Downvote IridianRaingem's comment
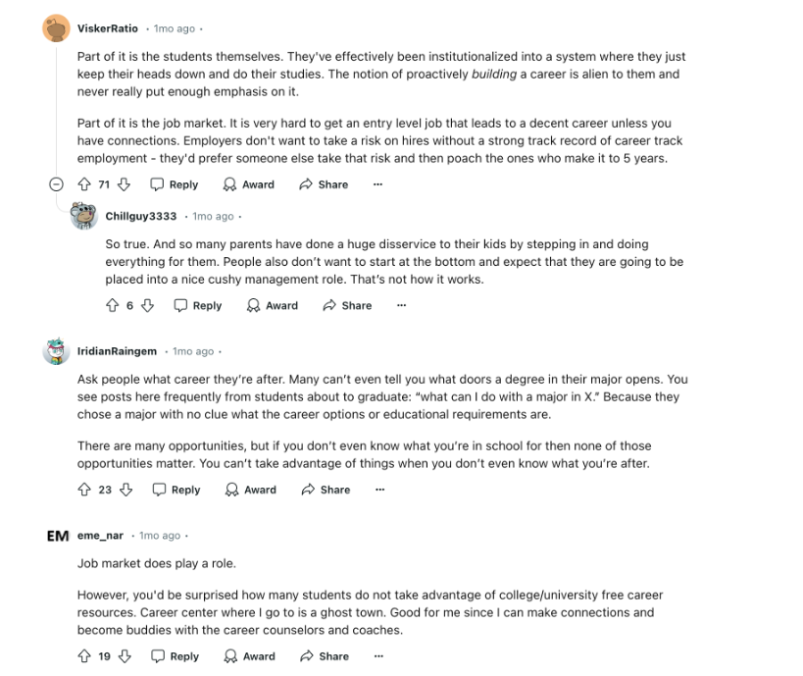Image resolution: width=803 pixels, height=676 pixels. point(125,490)
